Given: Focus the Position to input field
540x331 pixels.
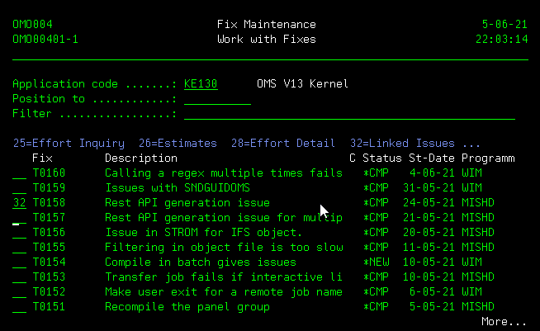Looking at the screenshot, I should [x=217, y=99].
